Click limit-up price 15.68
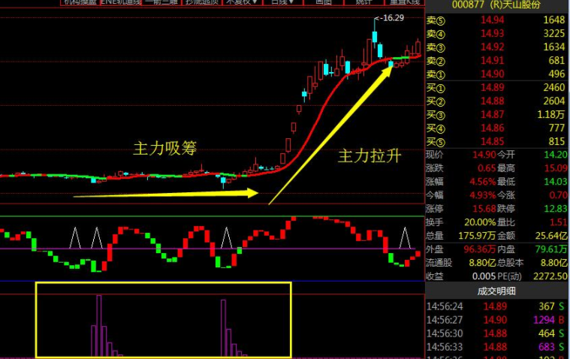Screen dimensions: 570x359 (x=484, y=209)
